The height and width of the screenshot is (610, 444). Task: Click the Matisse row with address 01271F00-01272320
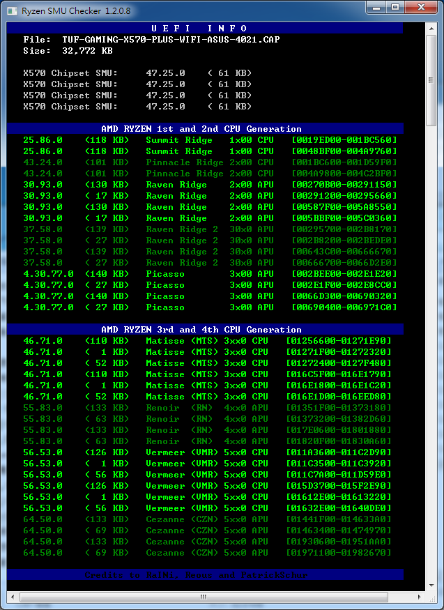pos(207,352)
